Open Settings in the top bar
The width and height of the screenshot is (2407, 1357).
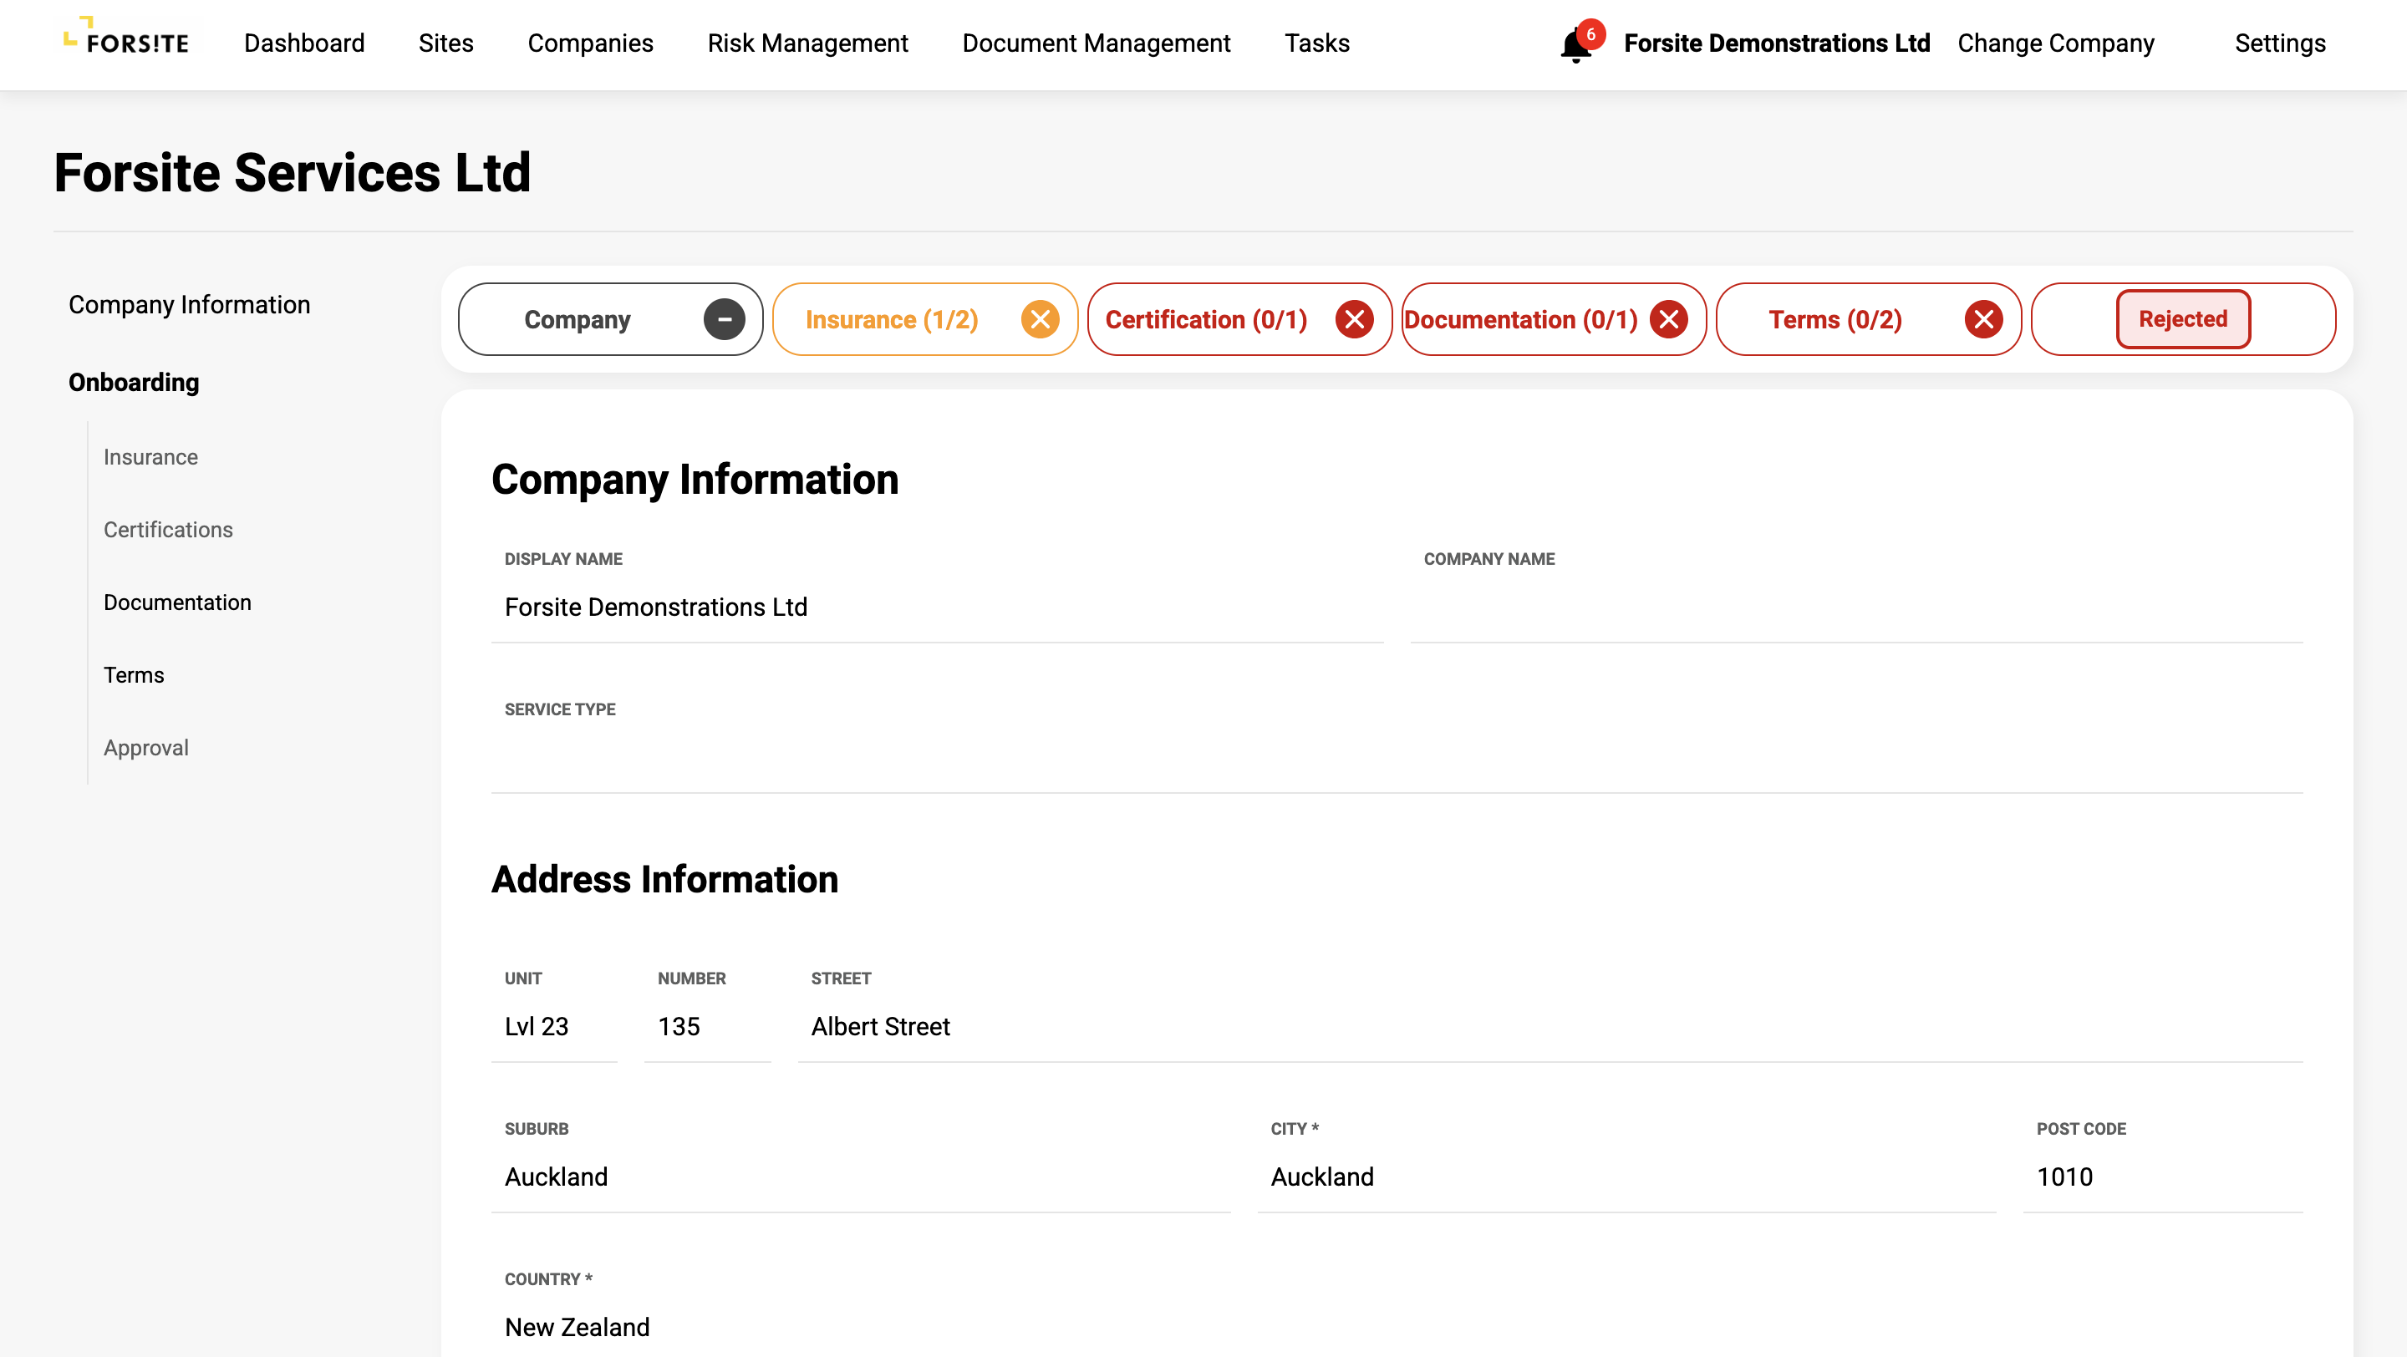pyautogui.click(x=2280, y=43)
